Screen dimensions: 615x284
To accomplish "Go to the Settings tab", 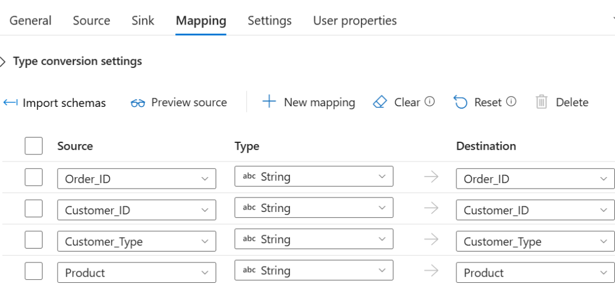I will click(270, 20).
